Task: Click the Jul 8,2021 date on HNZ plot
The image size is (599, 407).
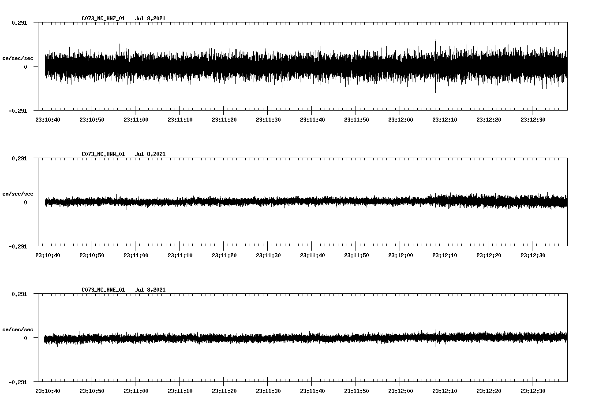Action: pos(150,18)
